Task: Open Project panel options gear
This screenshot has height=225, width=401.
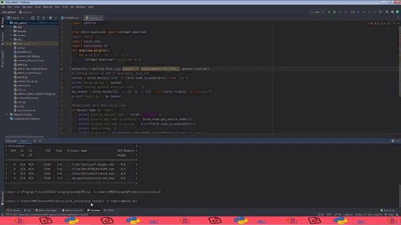Action: point(50,18)
